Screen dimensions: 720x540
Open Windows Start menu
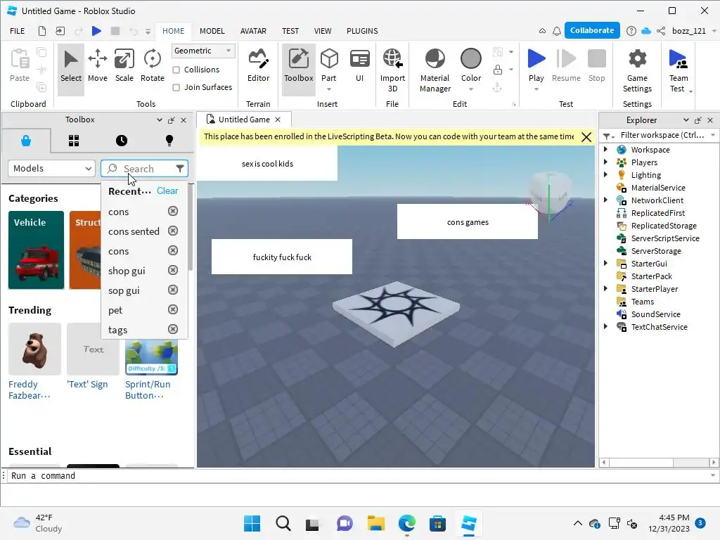tap(252, 523)
